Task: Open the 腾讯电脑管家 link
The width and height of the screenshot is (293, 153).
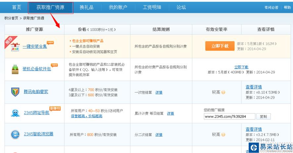Action: [36, 92]
